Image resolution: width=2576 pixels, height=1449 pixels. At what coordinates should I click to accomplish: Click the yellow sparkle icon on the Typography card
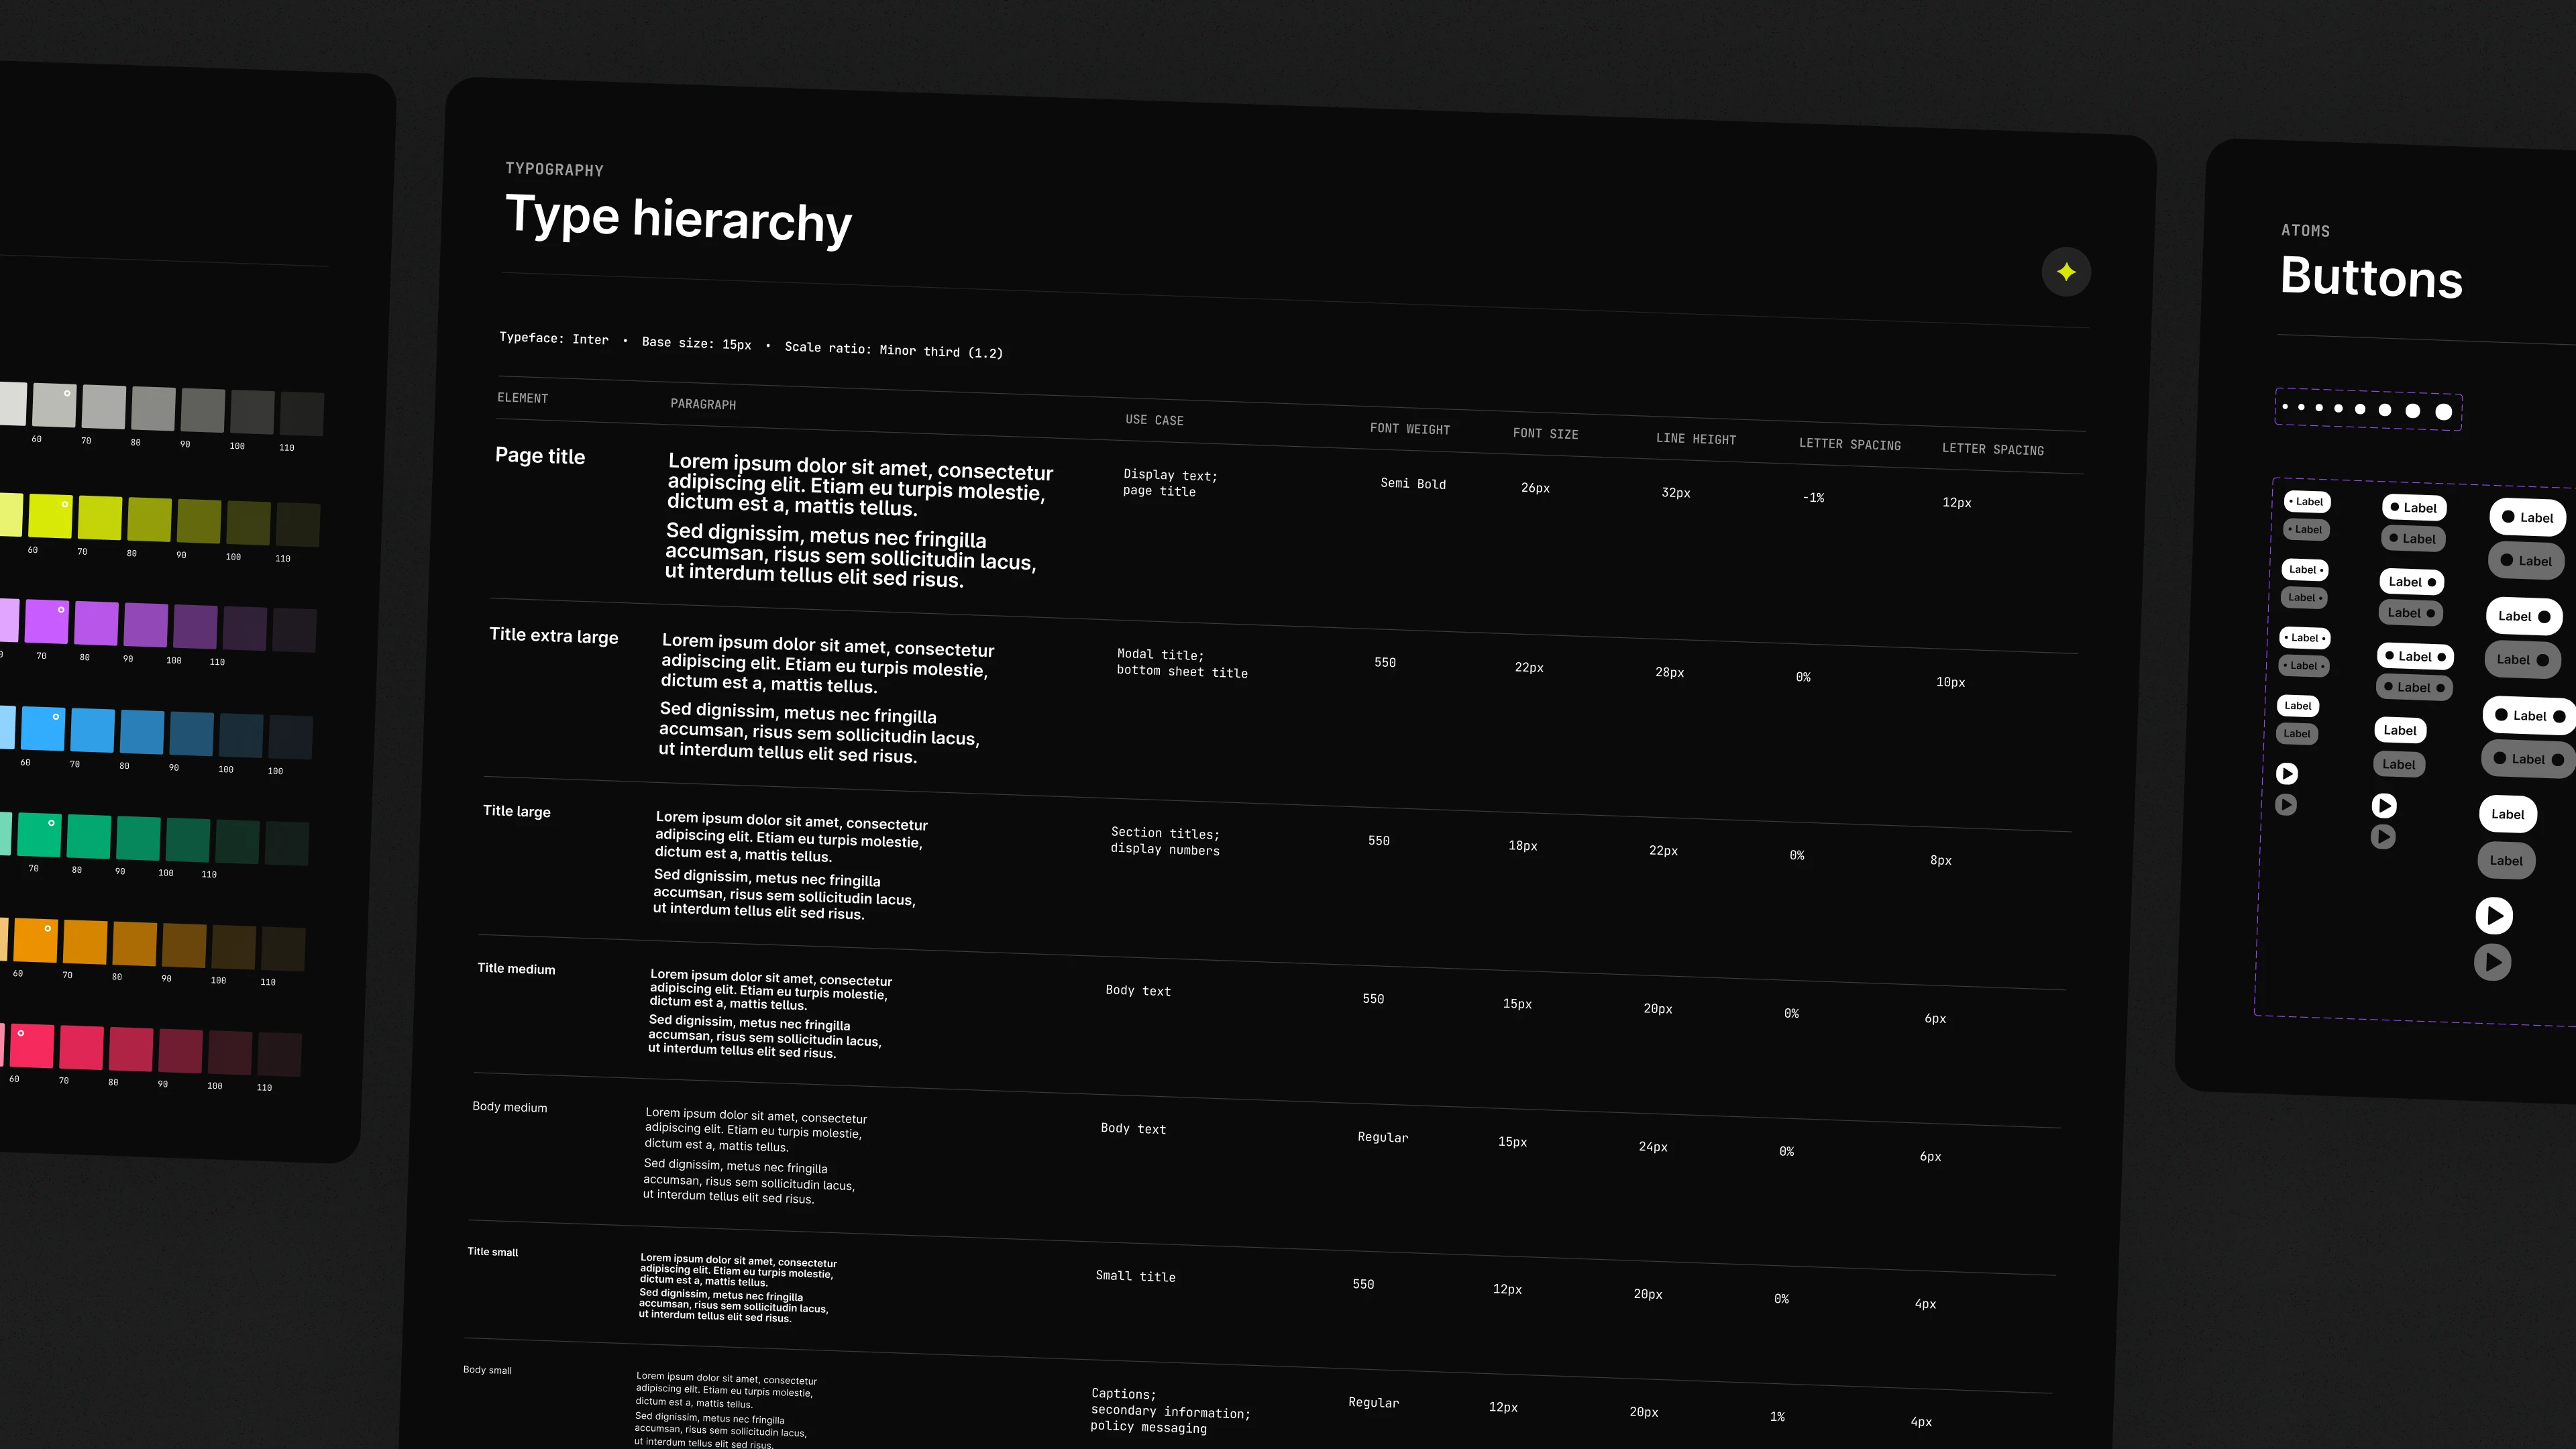click(2066, 272)
